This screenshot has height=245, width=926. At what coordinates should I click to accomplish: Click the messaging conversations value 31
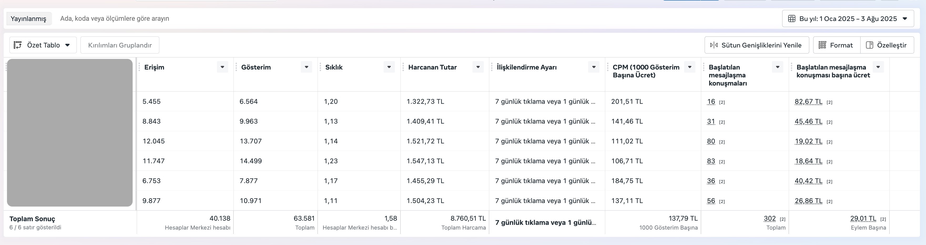tap(711, 121)
